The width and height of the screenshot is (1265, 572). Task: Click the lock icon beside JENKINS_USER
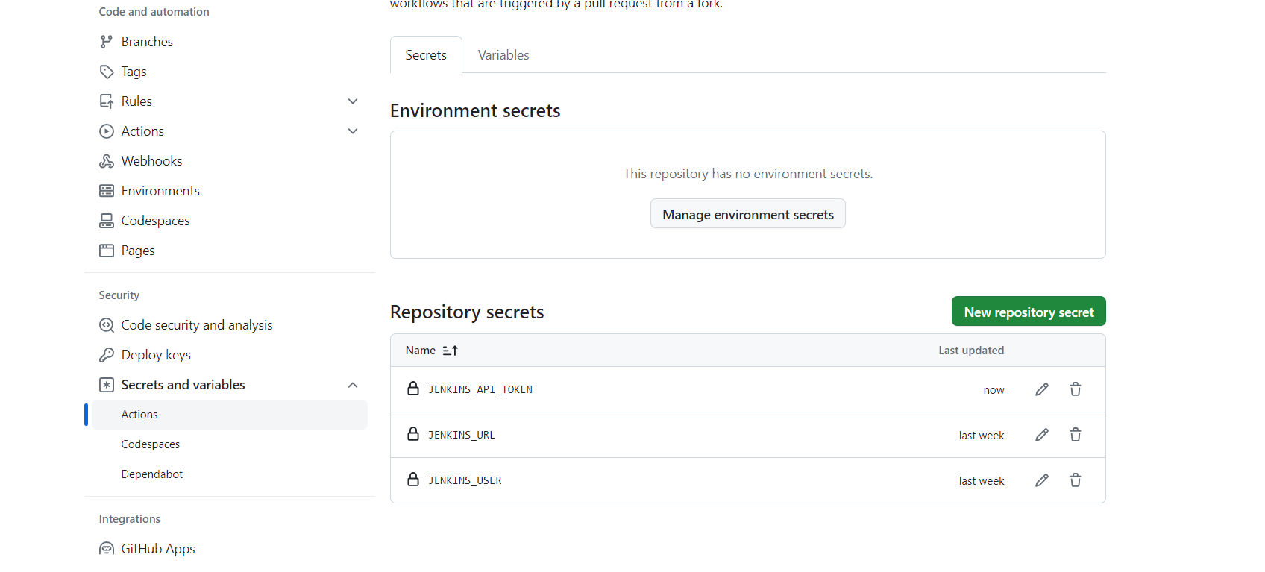pos(413,480)
